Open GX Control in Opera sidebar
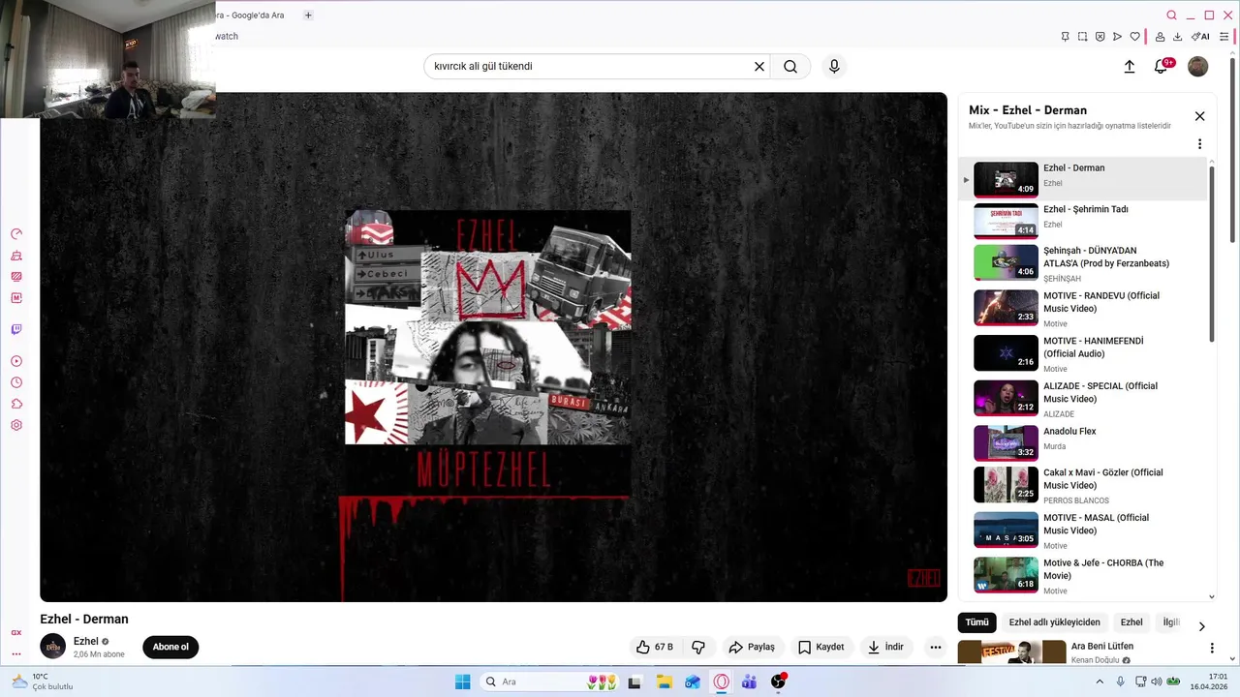The image size is (1240, 697). (16, 234)
